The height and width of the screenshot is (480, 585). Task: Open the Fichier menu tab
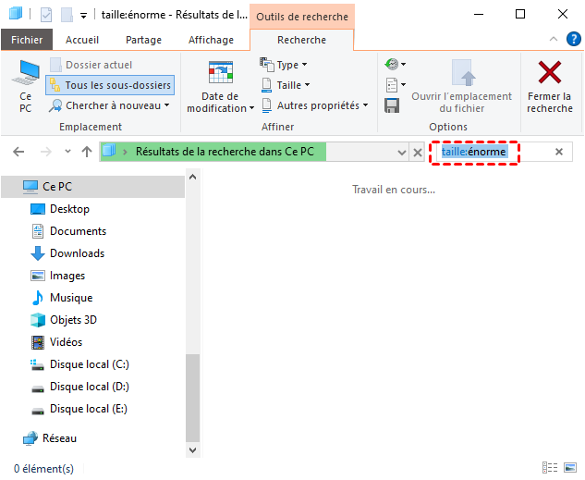tap(27, 40)
